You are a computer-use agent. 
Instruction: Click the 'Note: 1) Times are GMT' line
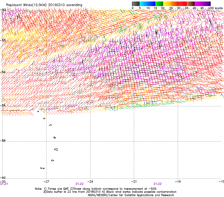click(96, 189)
